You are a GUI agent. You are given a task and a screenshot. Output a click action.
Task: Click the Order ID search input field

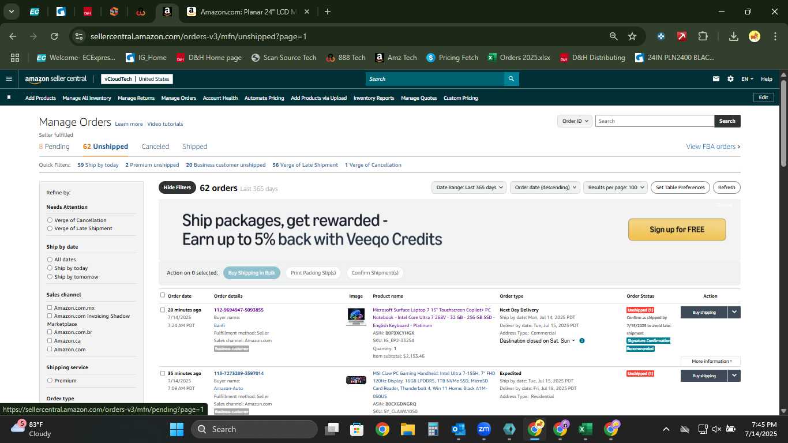[654, 121]
